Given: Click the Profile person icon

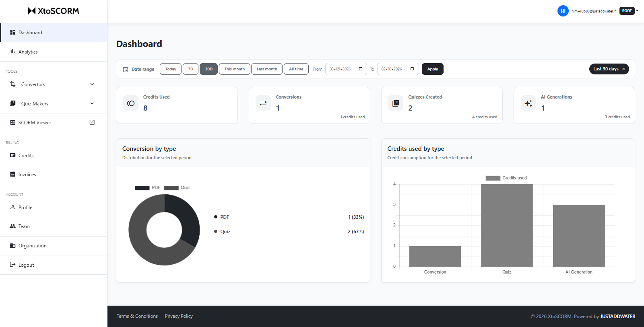Looking at the screenshot, I should pyautogui.click(x=12, y=207).
